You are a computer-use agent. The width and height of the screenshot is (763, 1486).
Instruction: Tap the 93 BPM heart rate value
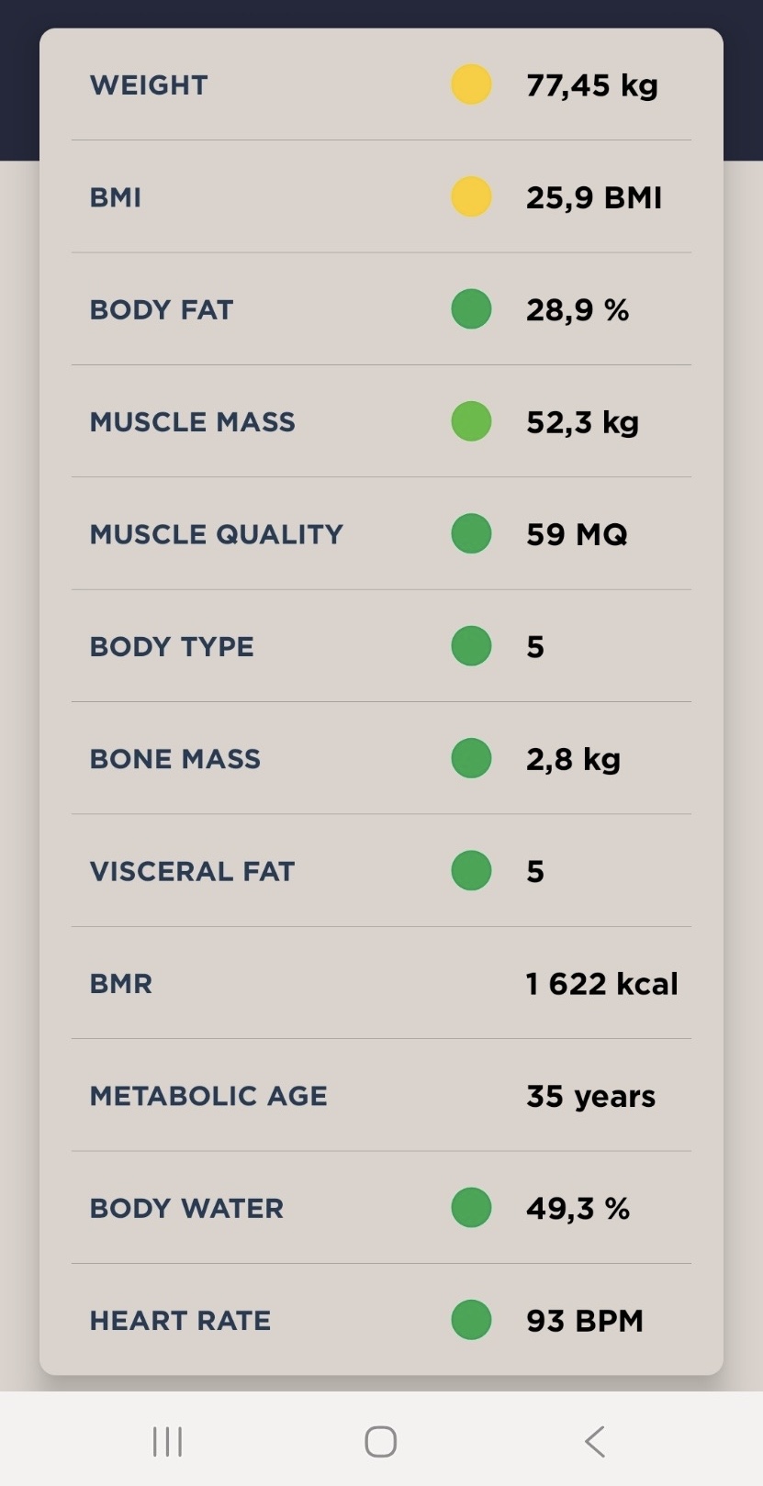click(585, 1321)
